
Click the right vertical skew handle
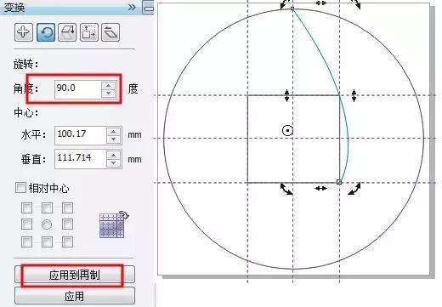[x=354, y=95]
